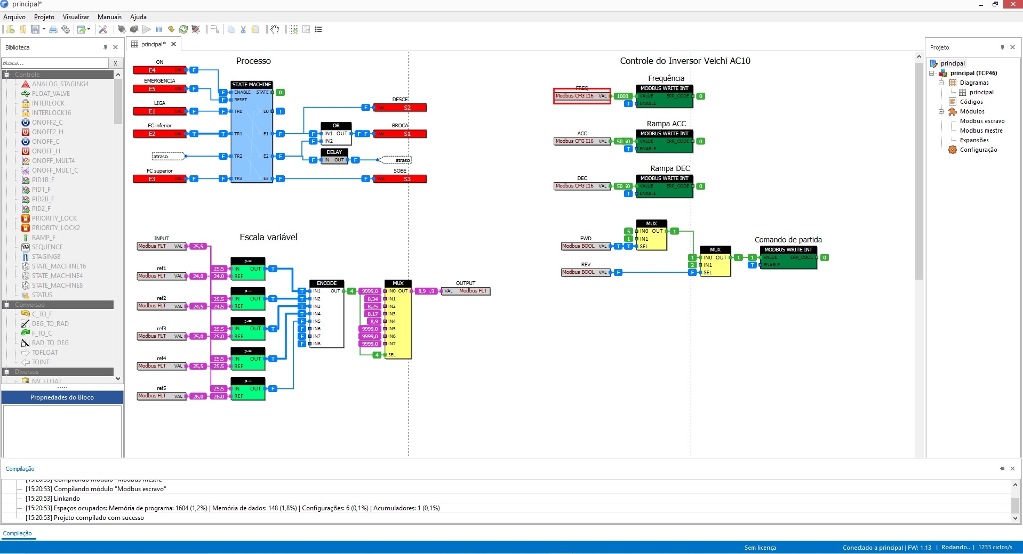This screenshot has width=1023, height=554.
Task: Click the Propriedades do Bloco header
Action: pyautogui.click(x=62, y=397)
